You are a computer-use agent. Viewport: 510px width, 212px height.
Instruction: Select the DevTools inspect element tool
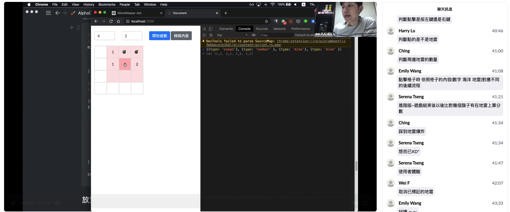(x=204, y=29)
